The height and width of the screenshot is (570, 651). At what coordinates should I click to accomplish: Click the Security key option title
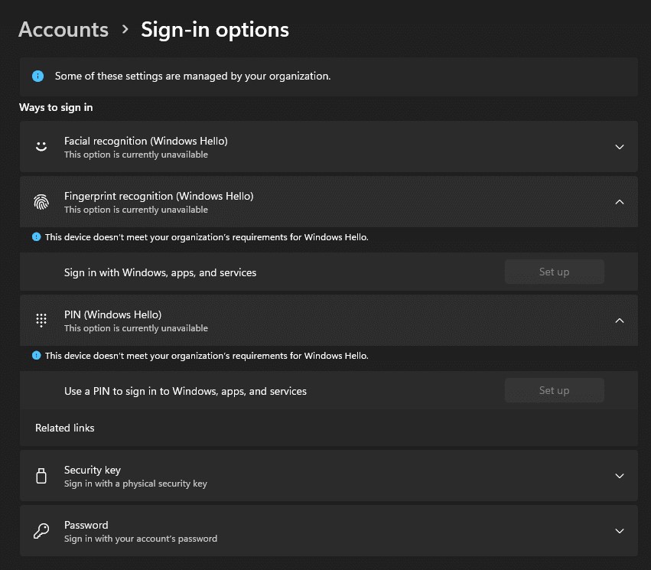pos(93,470)
